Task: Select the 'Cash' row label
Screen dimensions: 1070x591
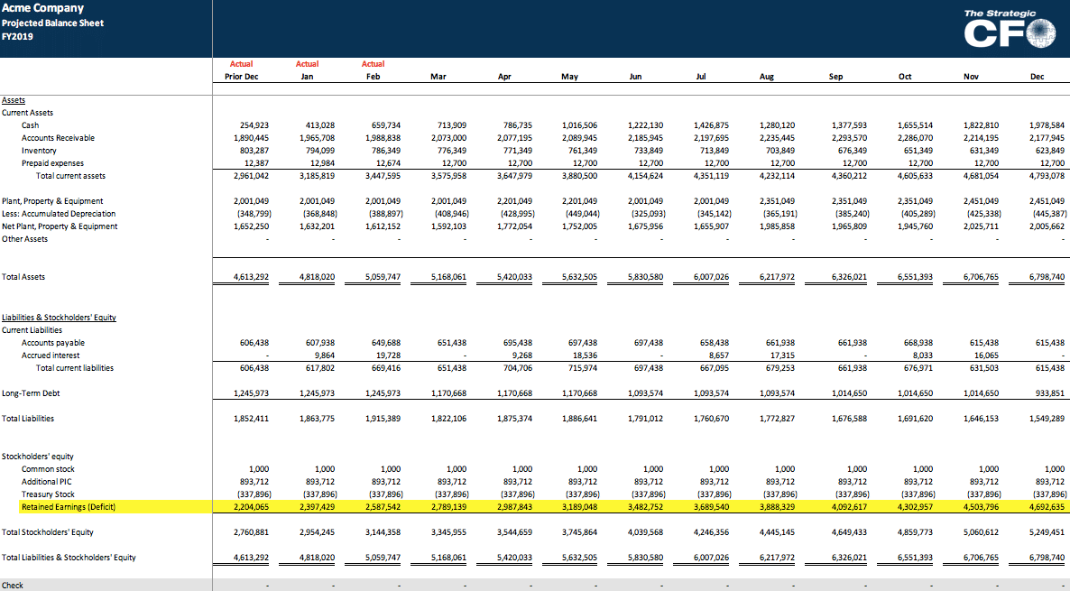Action: coord(30,125)
